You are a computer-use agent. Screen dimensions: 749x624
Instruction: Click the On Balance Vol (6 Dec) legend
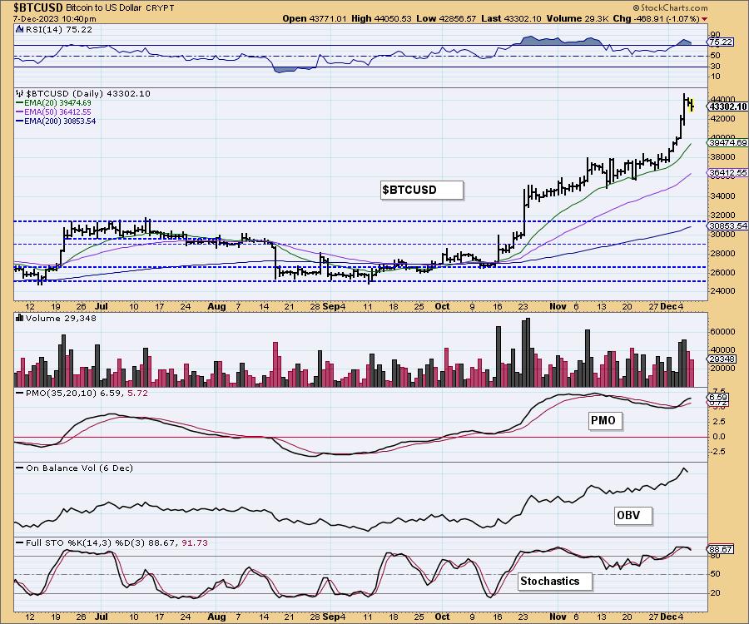pos(79,468)
